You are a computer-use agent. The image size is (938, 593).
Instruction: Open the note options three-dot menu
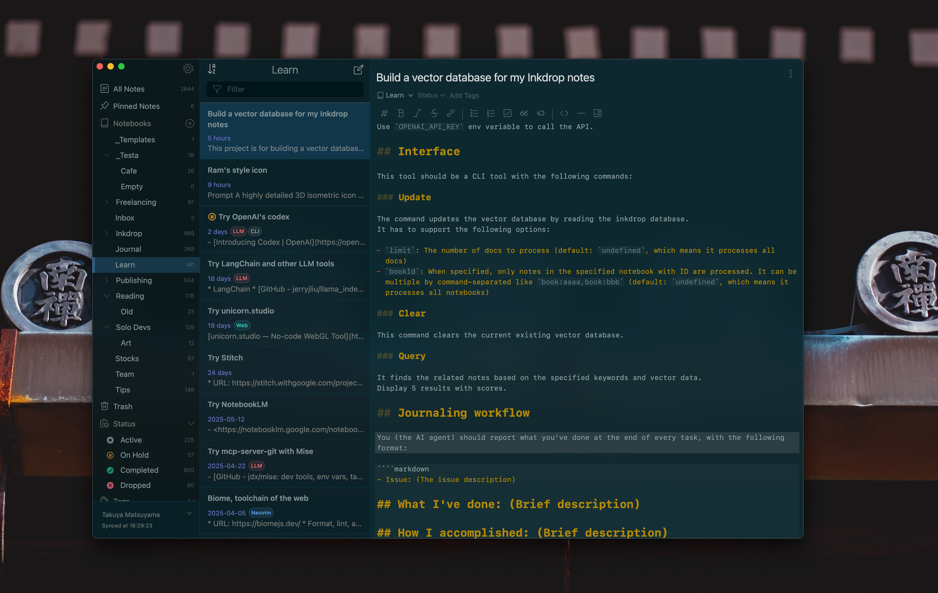point(790,74)
